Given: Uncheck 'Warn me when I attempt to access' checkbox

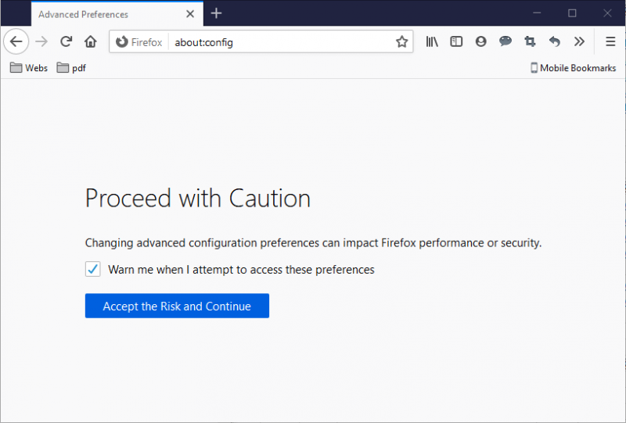Looking at the screenshot, I should point(93,270).
